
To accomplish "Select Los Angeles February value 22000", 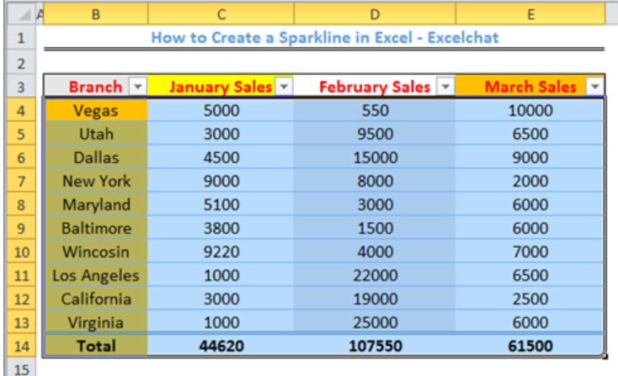I will [x=375, y=275].
